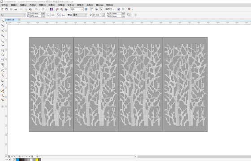Click the Publish to PDF icon
The image size is (251, 161).
[66, 9]
